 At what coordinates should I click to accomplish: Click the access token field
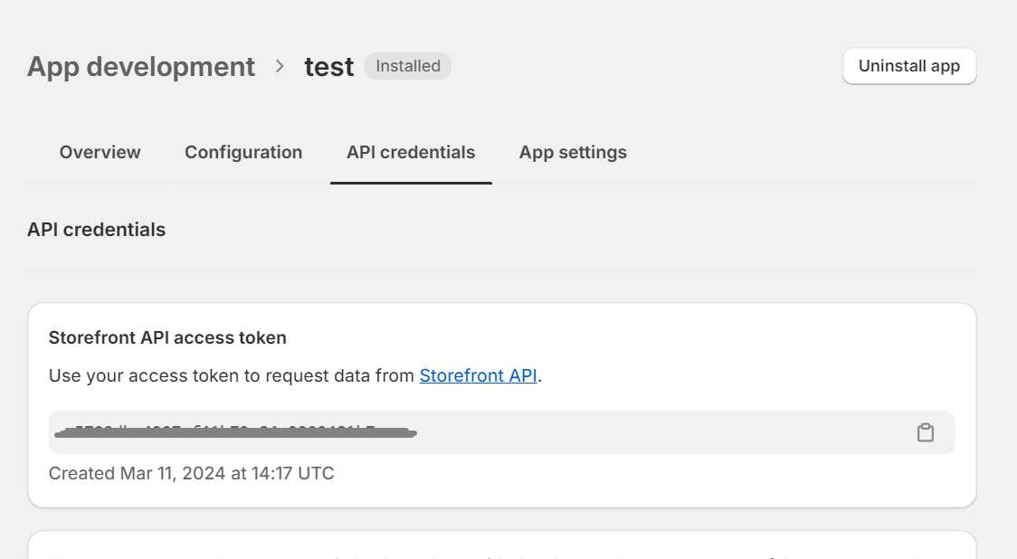[x=502, y=432]
